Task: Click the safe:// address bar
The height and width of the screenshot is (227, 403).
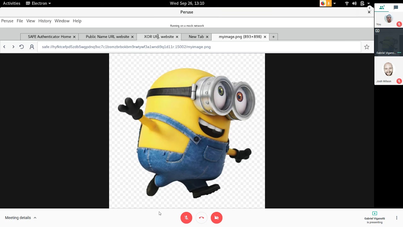Action: pyautogui.click(x=199, y=47)
